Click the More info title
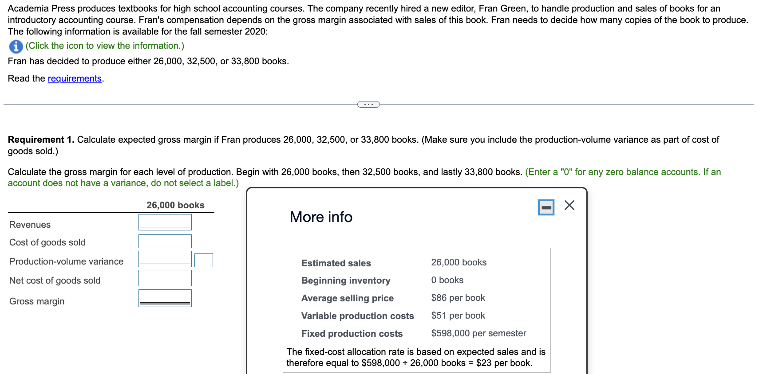759x374 pixels. [x=320, y=217]
